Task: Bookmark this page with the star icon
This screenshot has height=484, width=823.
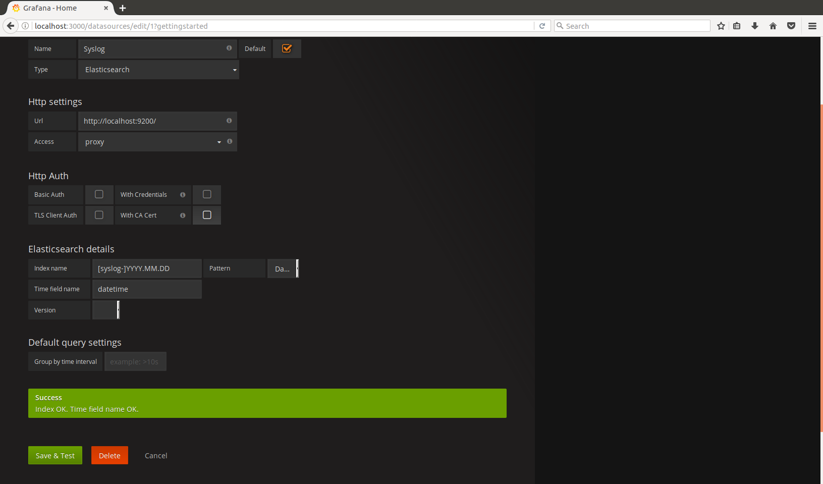Action: coord(721,26)
